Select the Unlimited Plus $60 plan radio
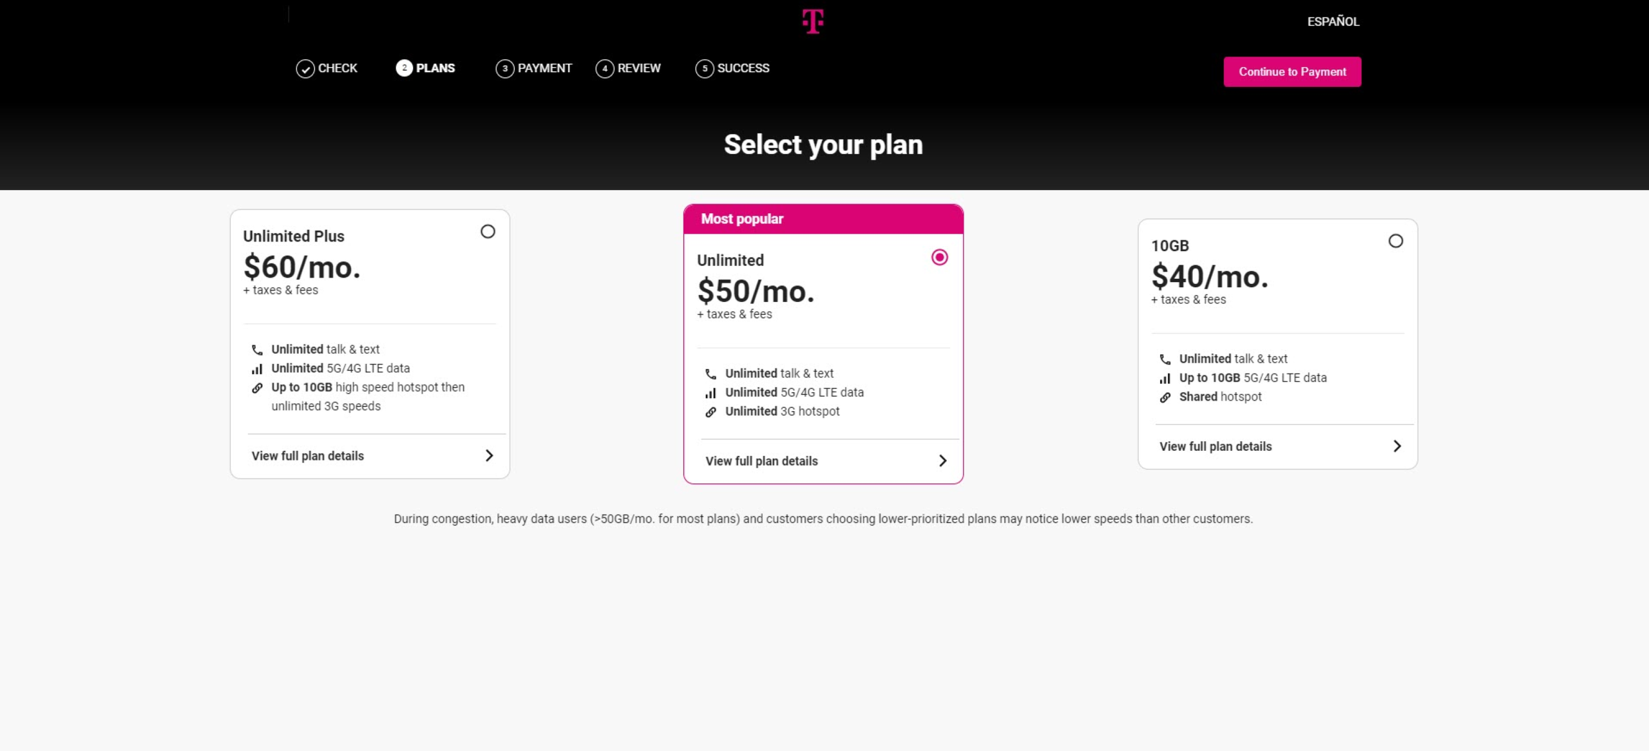 (x=488, y=232)
